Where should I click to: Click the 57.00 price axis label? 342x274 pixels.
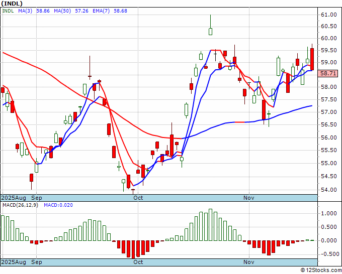[x=329, y=112]
